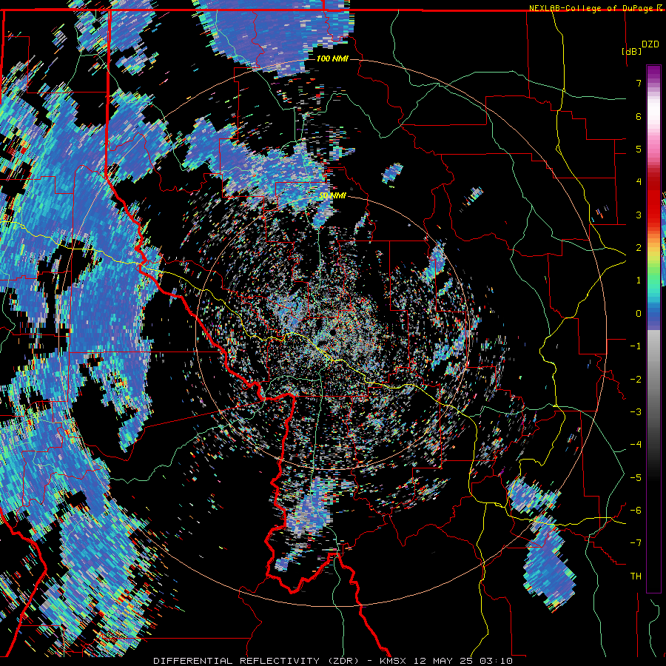The image size is (666, 666).
Task: Click the 100 NMI range ring label
Action: [x=332, y=58]
